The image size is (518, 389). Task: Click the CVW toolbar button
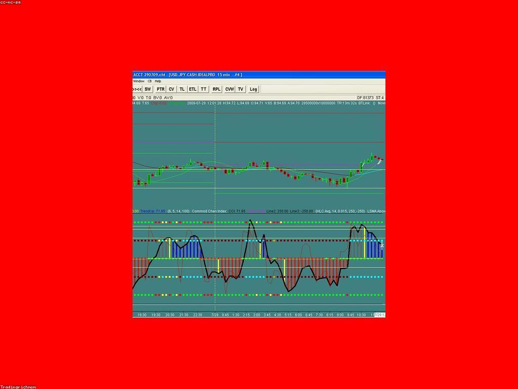(x=230, y=89)
